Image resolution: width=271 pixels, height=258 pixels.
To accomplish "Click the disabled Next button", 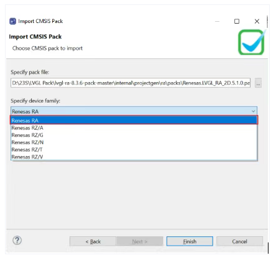I will tap(140, 241).
